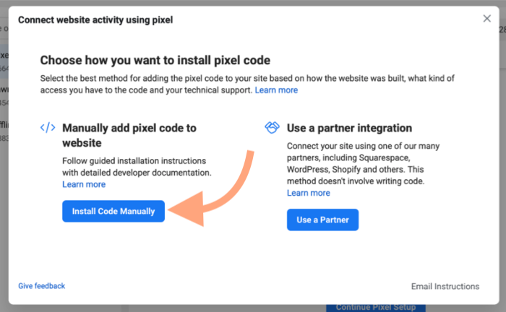This screenshot has width=506, height=312.
Task: Click 'Choose how you want to install' heading
Action: [x=155, y=60]
